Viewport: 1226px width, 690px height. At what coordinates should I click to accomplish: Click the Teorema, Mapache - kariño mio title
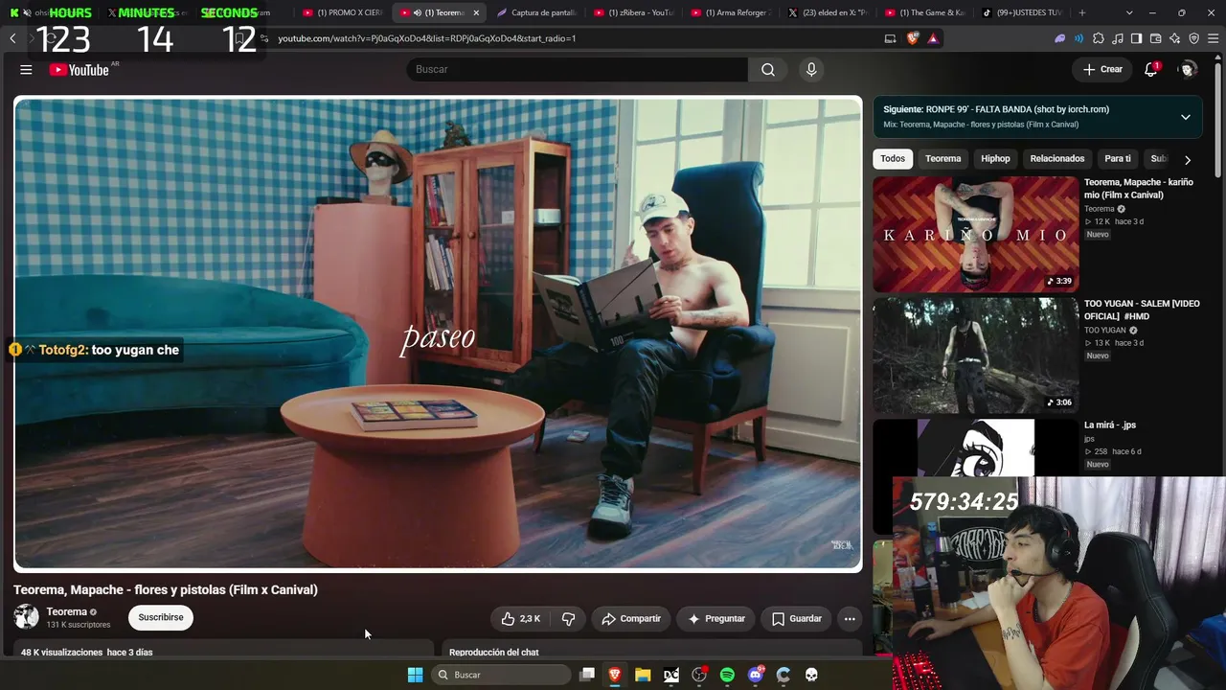click(x=1139, y=188)
